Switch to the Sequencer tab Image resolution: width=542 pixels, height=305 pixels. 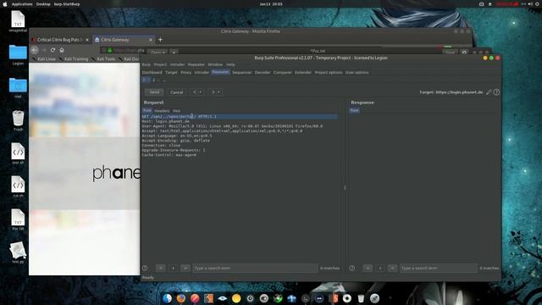241,72
